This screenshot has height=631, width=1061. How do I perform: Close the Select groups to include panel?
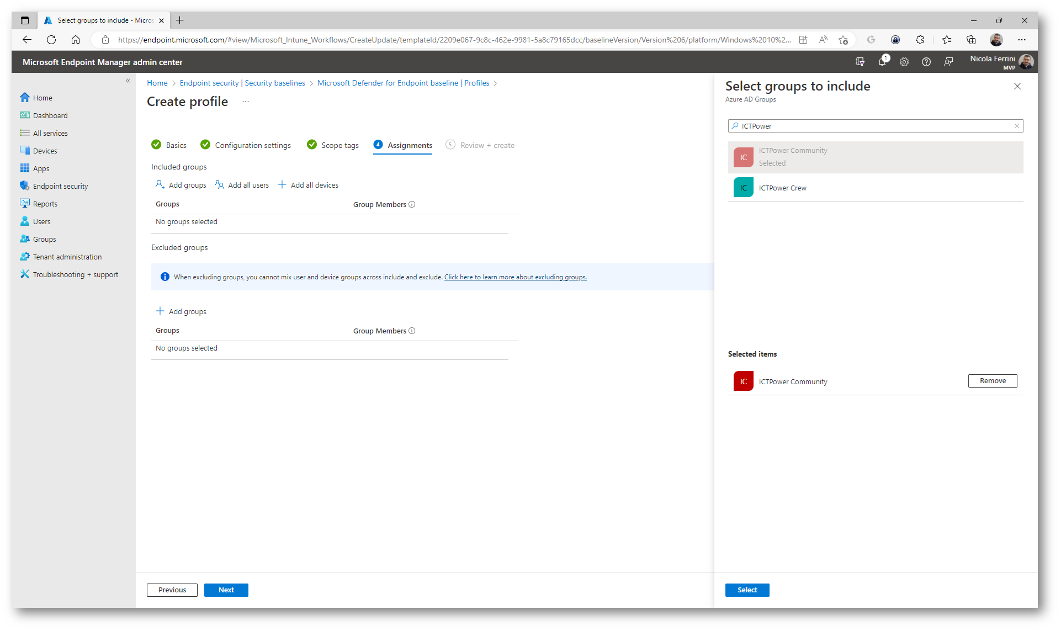coord(1017,86)
